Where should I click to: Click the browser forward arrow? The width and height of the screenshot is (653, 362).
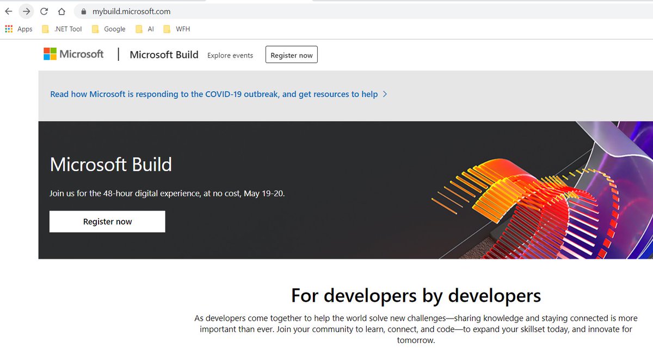[26, 11]
